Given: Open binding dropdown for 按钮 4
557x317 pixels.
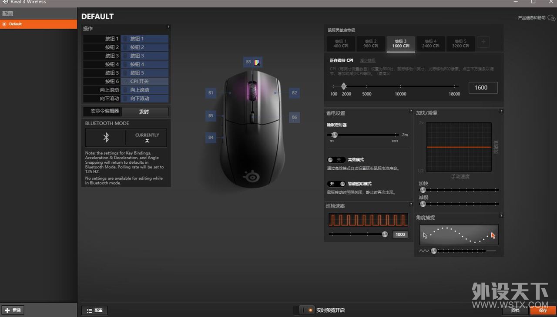Looking at the screenshot, I should [144, 64].
